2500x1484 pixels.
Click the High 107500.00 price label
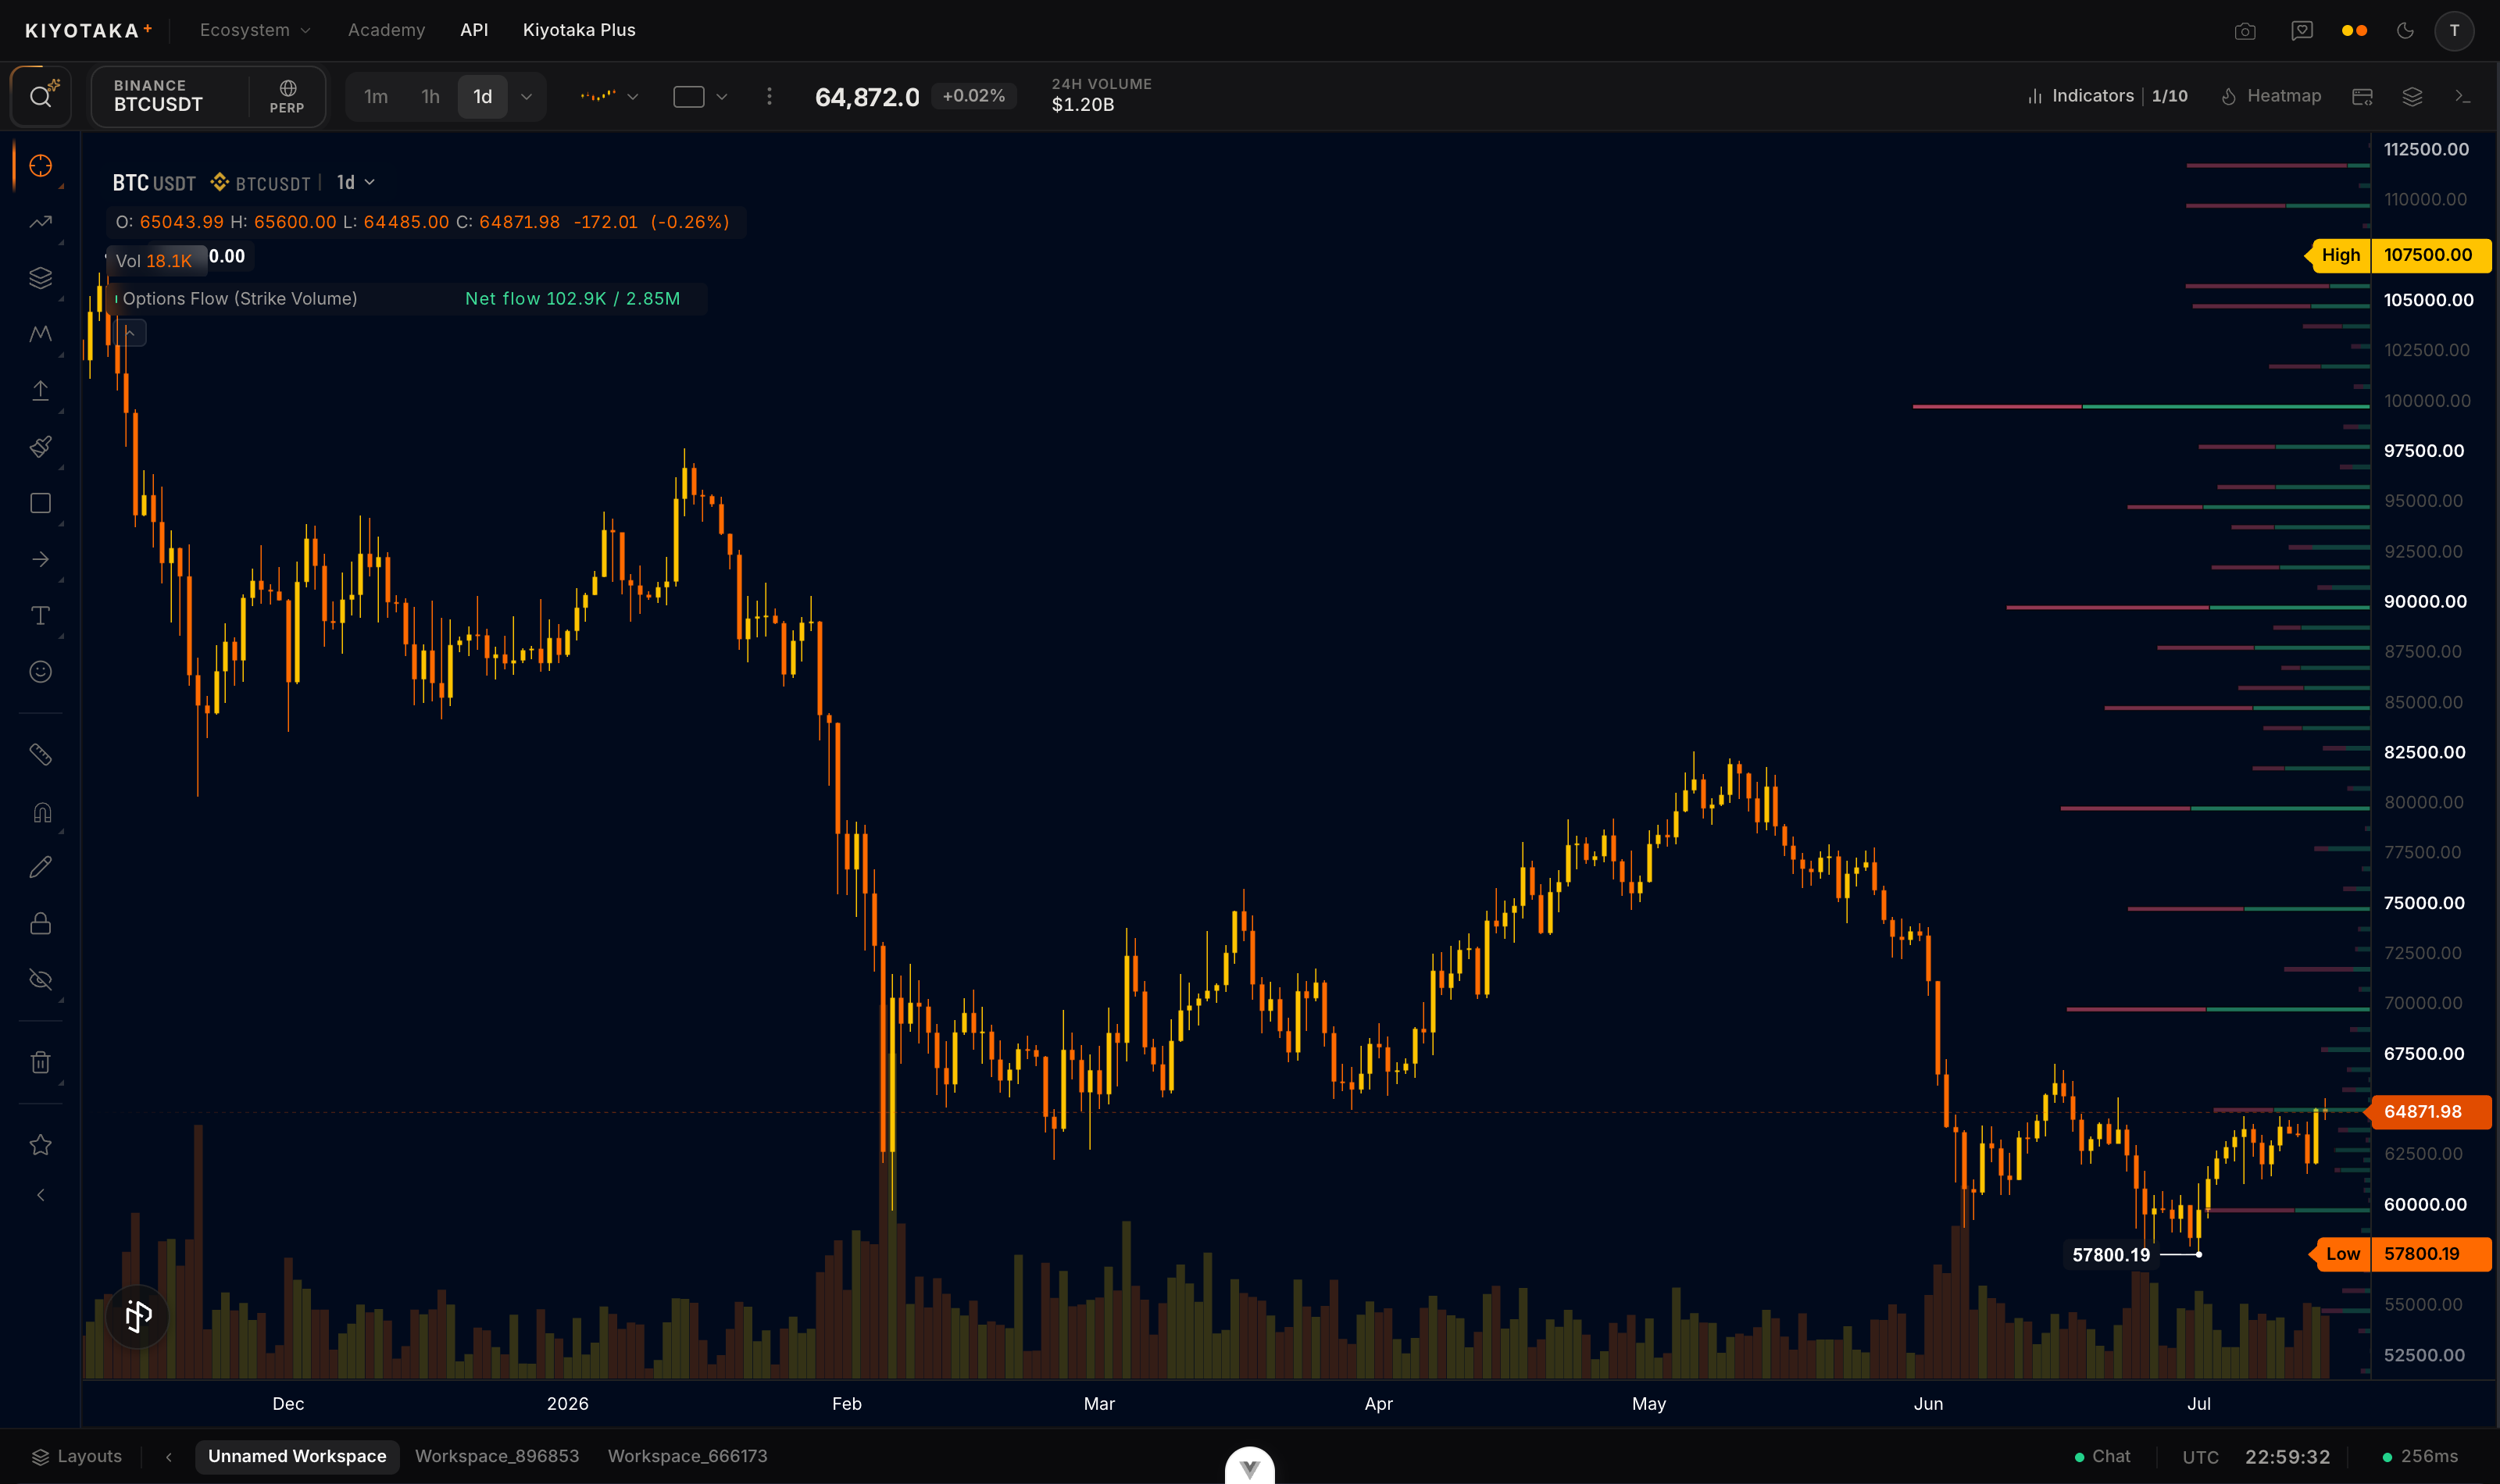tap(2398, 255)
